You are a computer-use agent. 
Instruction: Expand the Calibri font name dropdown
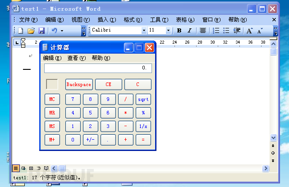pos(144,30)
